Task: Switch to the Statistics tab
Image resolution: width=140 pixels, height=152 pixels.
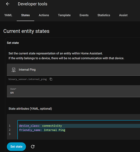Action: pos(104,15)
